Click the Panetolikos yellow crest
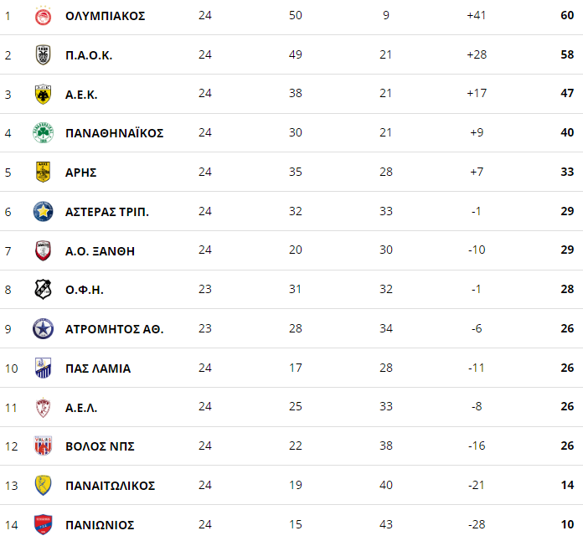Viewport: 583px width, 541px height. (x=43, y=485)
